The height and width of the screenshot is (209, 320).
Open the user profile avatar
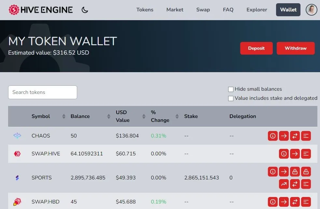point(311,9)
